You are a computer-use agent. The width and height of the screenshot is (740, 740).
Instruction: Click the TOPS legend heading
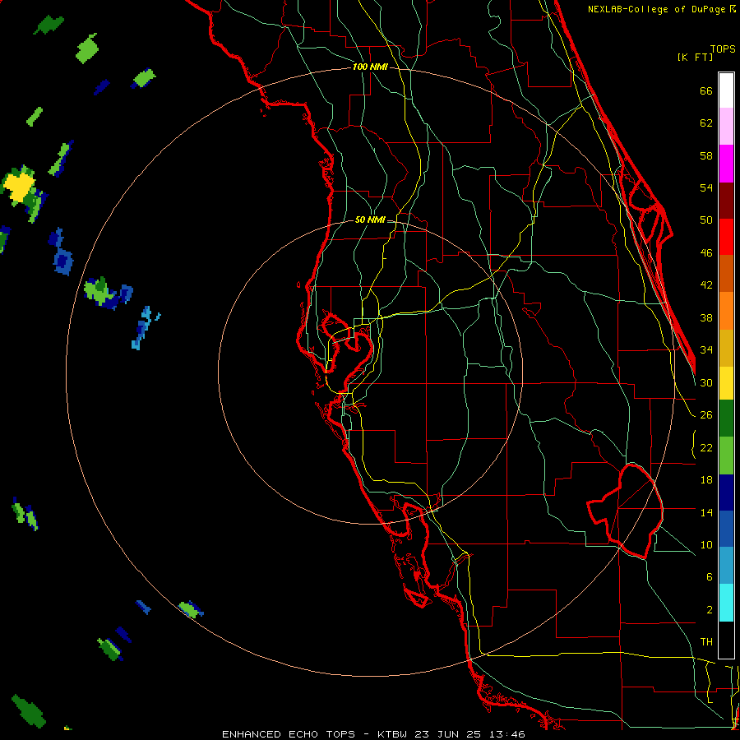tap(723, 49)
